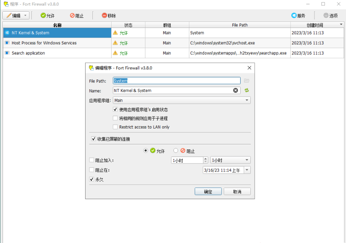Maximize the Fort Firewall main window

pos(323,4)
